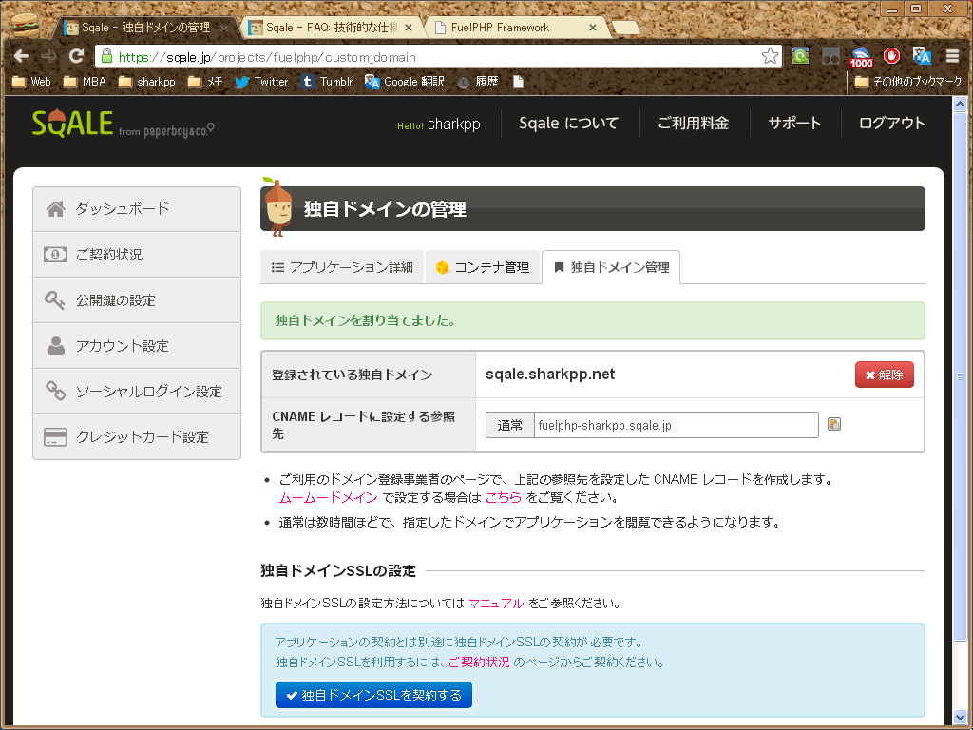
Task: Open the blank page bookmark icon
Action: click(x=518, y=82)
